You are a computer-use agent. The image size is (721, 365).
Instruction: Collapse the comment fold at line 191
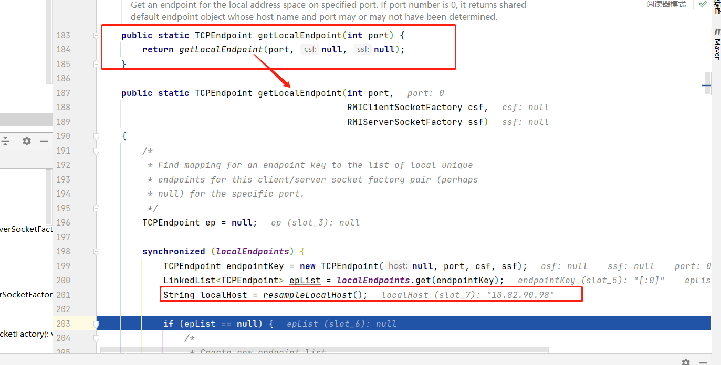coord(96,151)
